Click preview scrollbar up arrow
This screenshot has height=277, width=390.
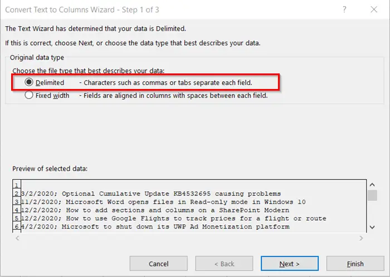[372, 185]
